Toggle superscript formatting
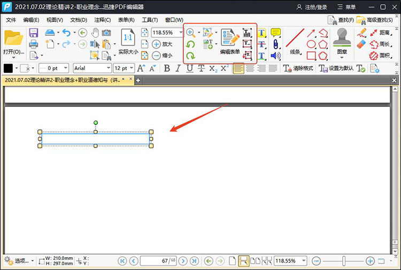 pos(225,68)
